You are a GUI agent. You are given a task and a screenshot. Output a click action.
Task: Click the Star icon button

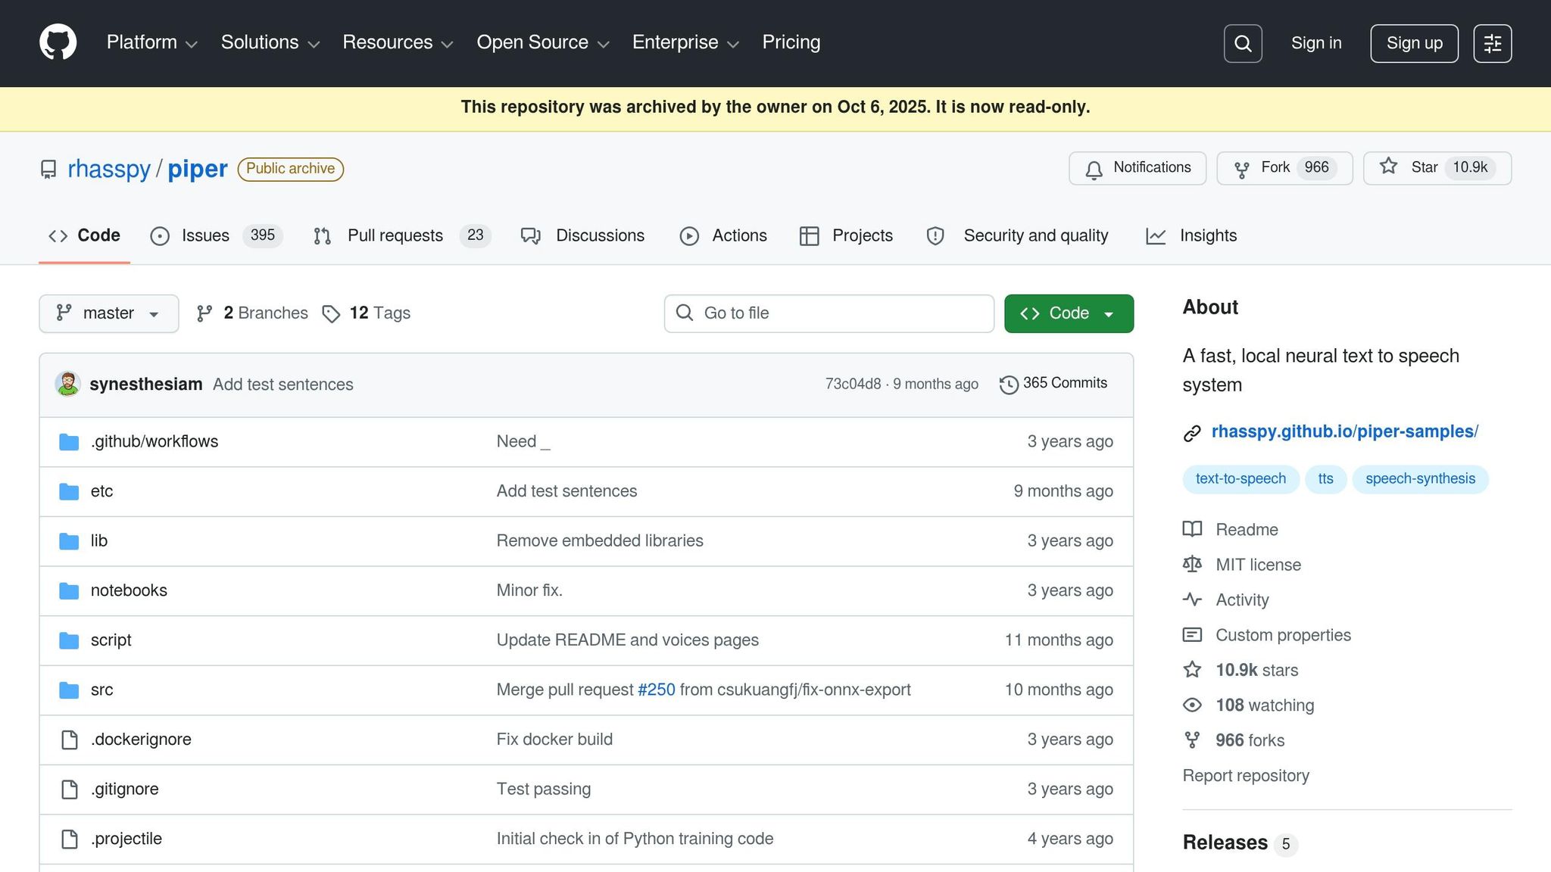(1388, 167)
